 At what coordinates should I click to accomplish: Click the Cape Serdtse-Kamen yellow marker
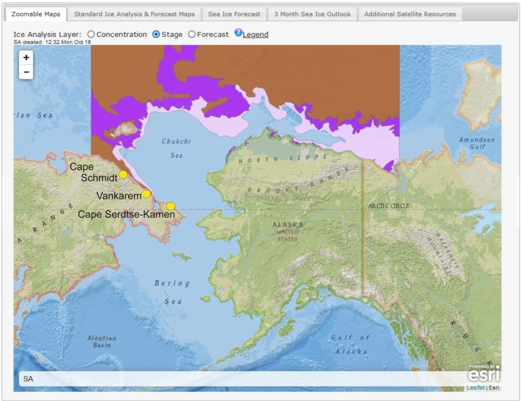coord(171,206)
